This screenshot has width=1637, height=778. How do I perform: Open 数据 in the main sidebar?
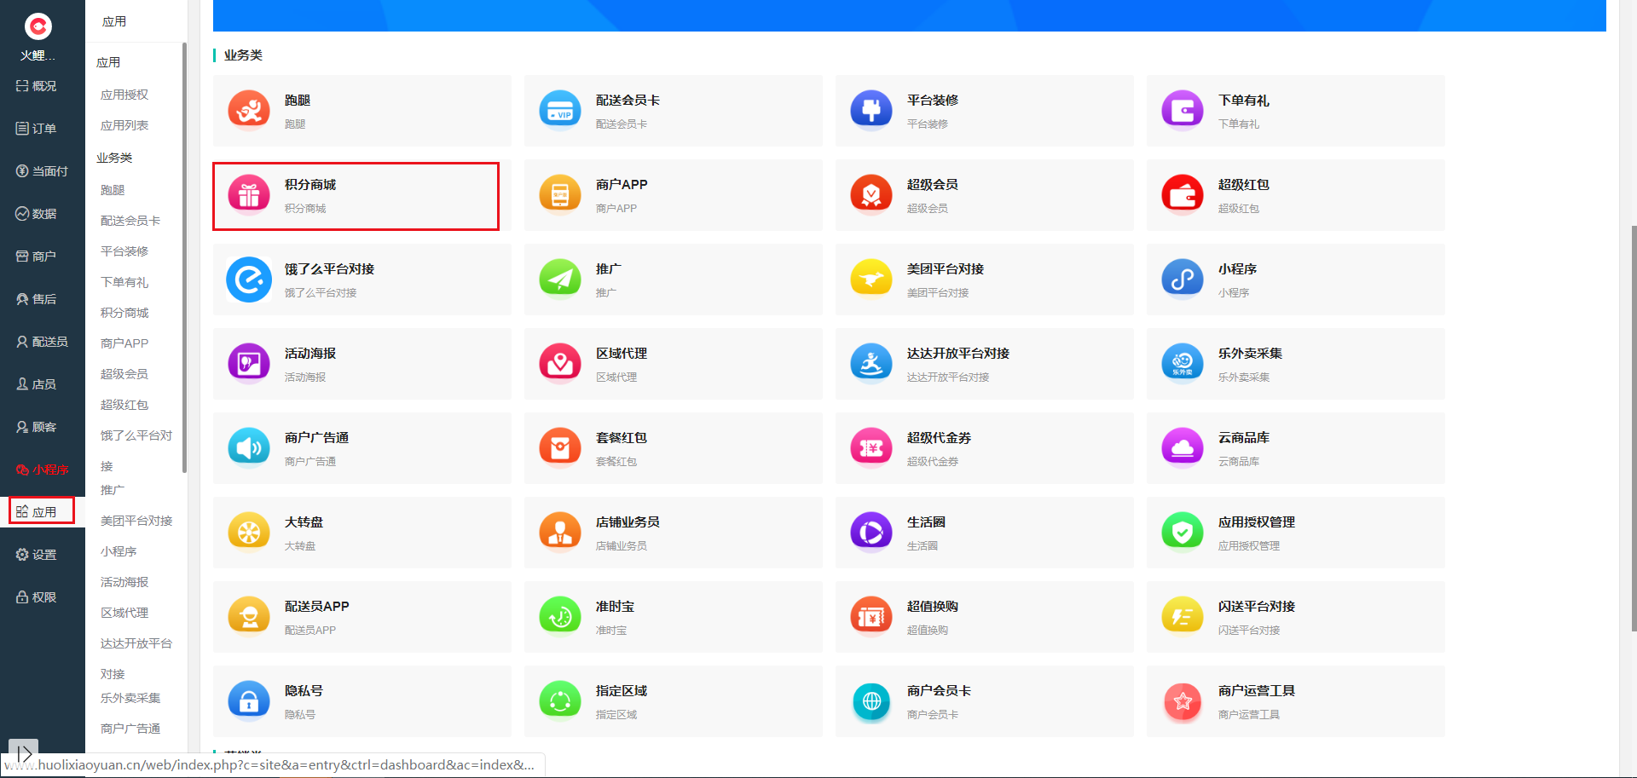pyautogui.click(x=37, y=214)
